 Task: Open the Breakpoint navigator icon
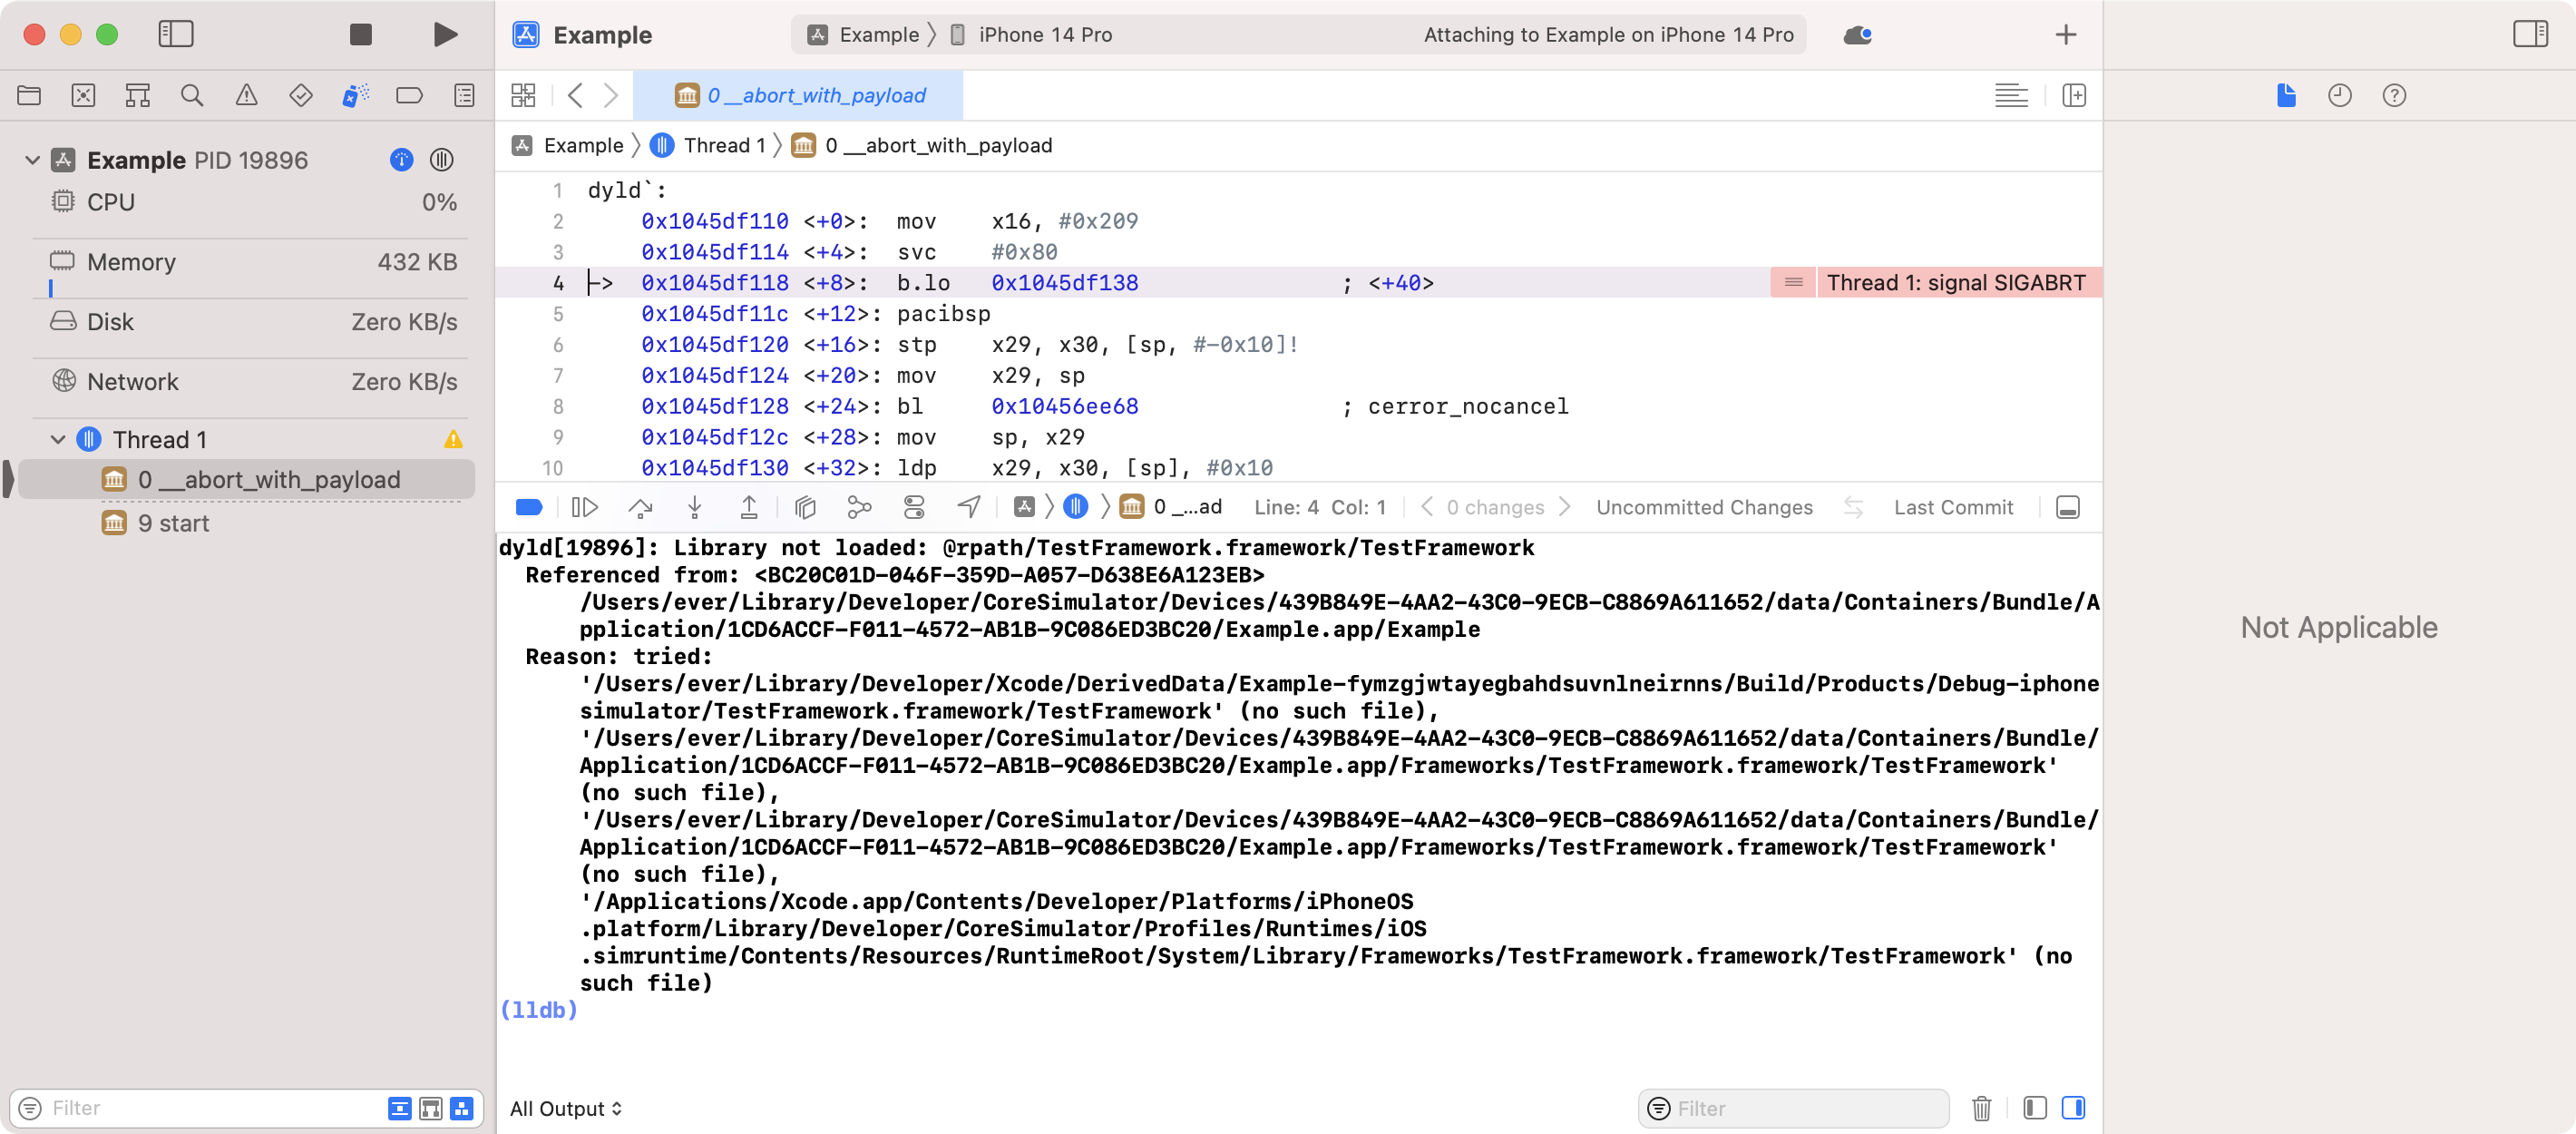[409, 96]
